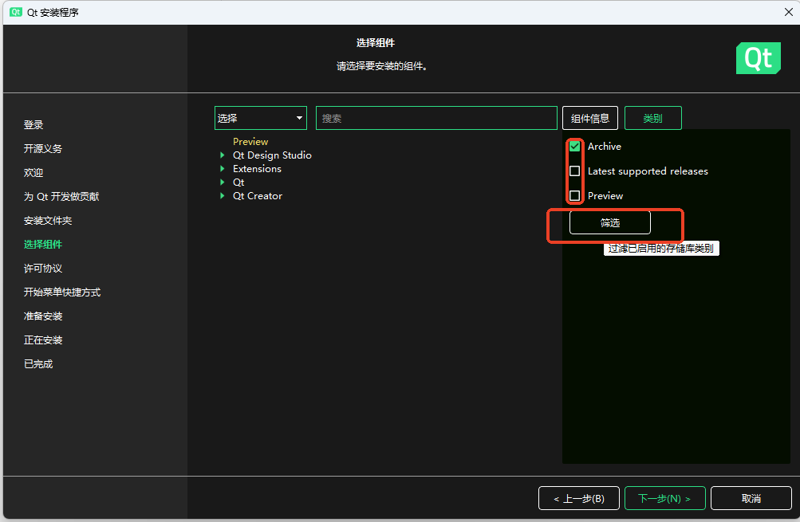Screen dimensions: 800x522
Task: Click the 已完成 step in sidebar
Action: (38, 364)
